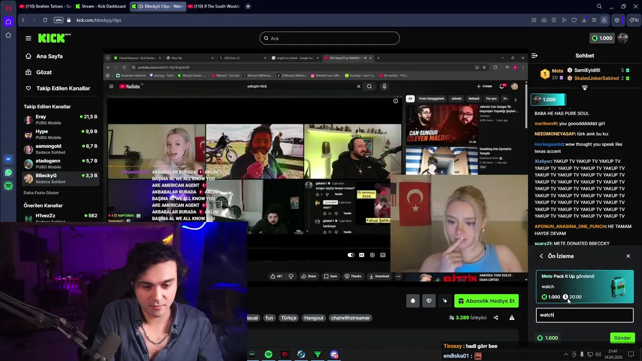Viewport: 642px width, 361px height.
Task: Open BBeckyG channel in sidebar
Action: (x=61, y=178)
